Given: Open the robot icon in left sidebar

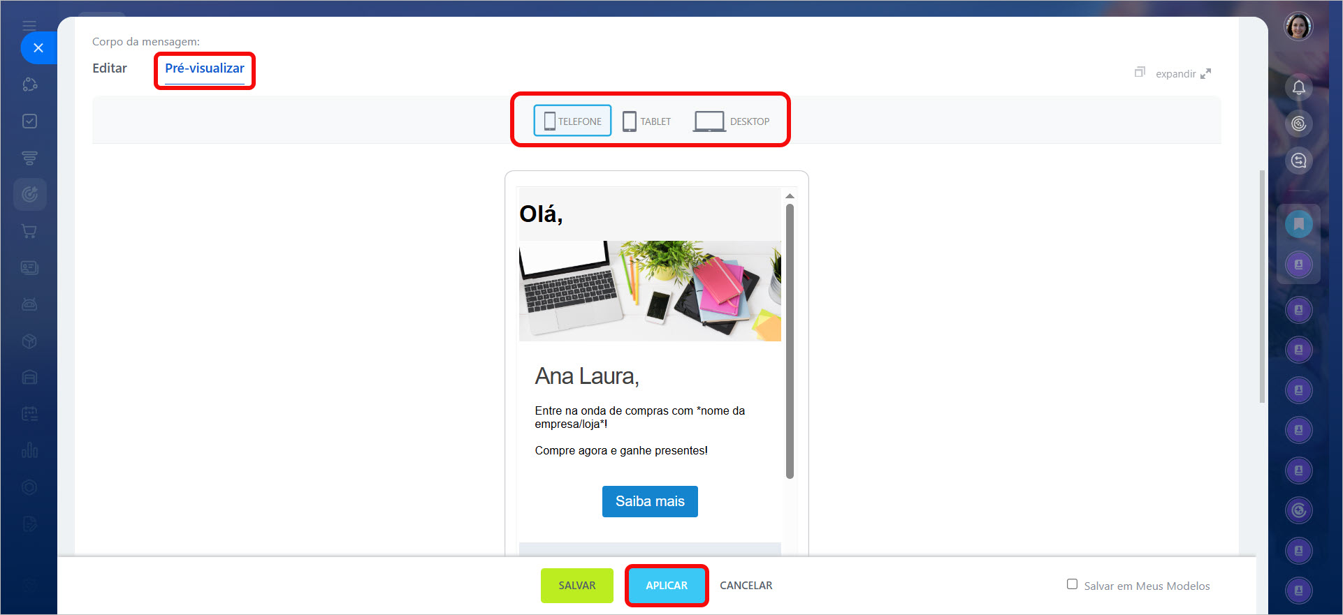Looking at the screenshot, I should coord(29,304).
